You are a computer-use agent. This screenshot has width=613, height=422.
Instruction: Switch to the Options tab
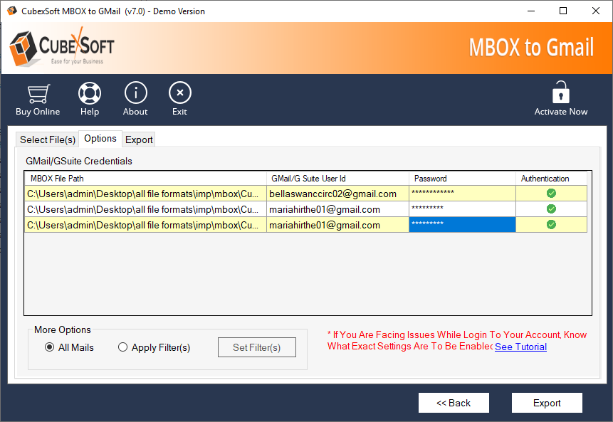100,139
